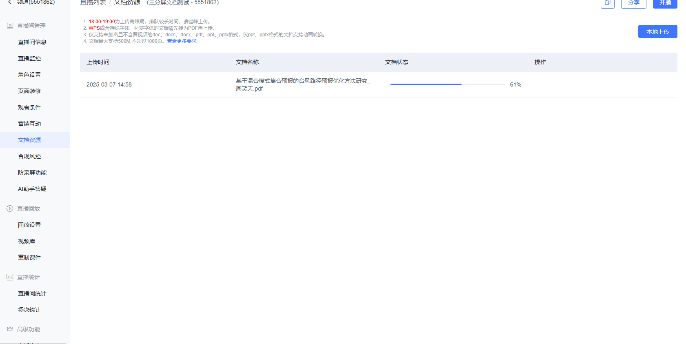The height and width of the screenshot is (344, 686).
Task: Click the 频道(5551862) title
Action: (36, 2)
